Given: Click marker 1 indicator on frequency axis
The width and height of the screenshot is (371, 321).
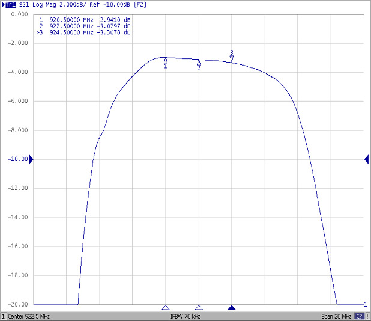Looking at the screenshot, I should [x=166, y=308].
